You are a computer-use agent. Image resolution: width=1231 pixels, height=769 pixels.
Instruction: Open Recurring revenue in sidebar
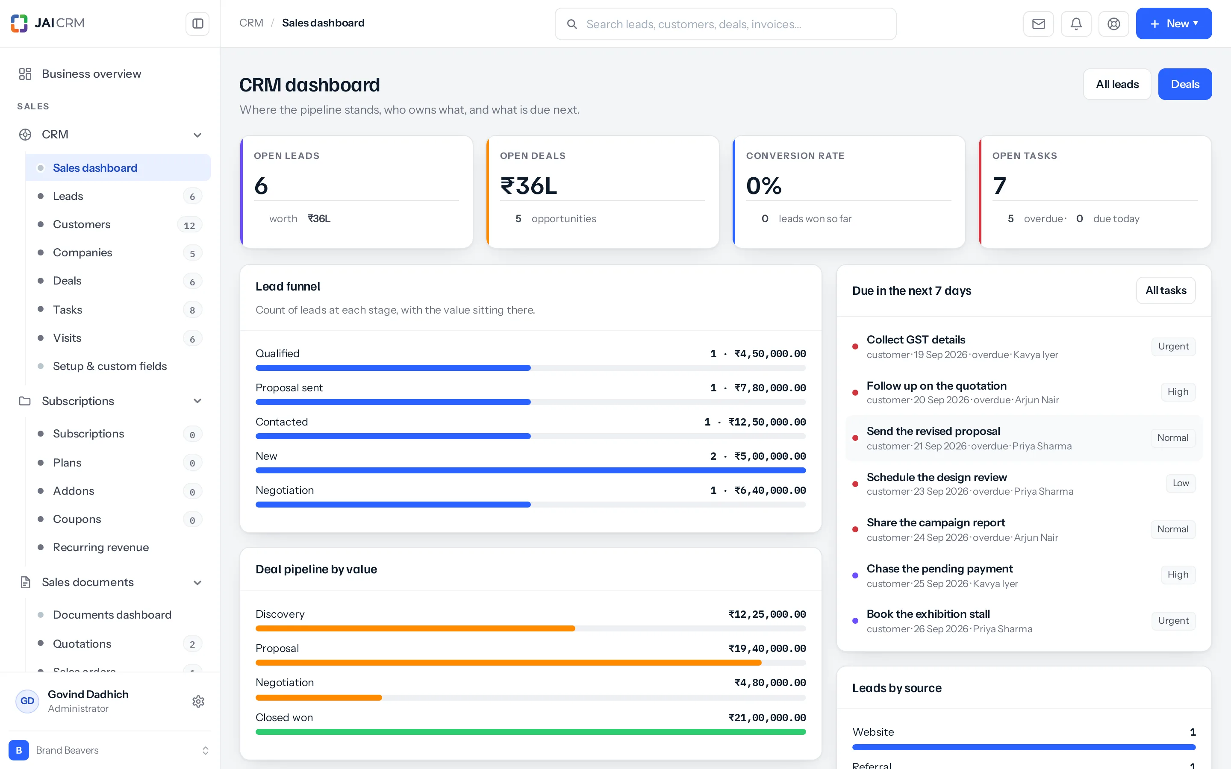tap(118, 547)
